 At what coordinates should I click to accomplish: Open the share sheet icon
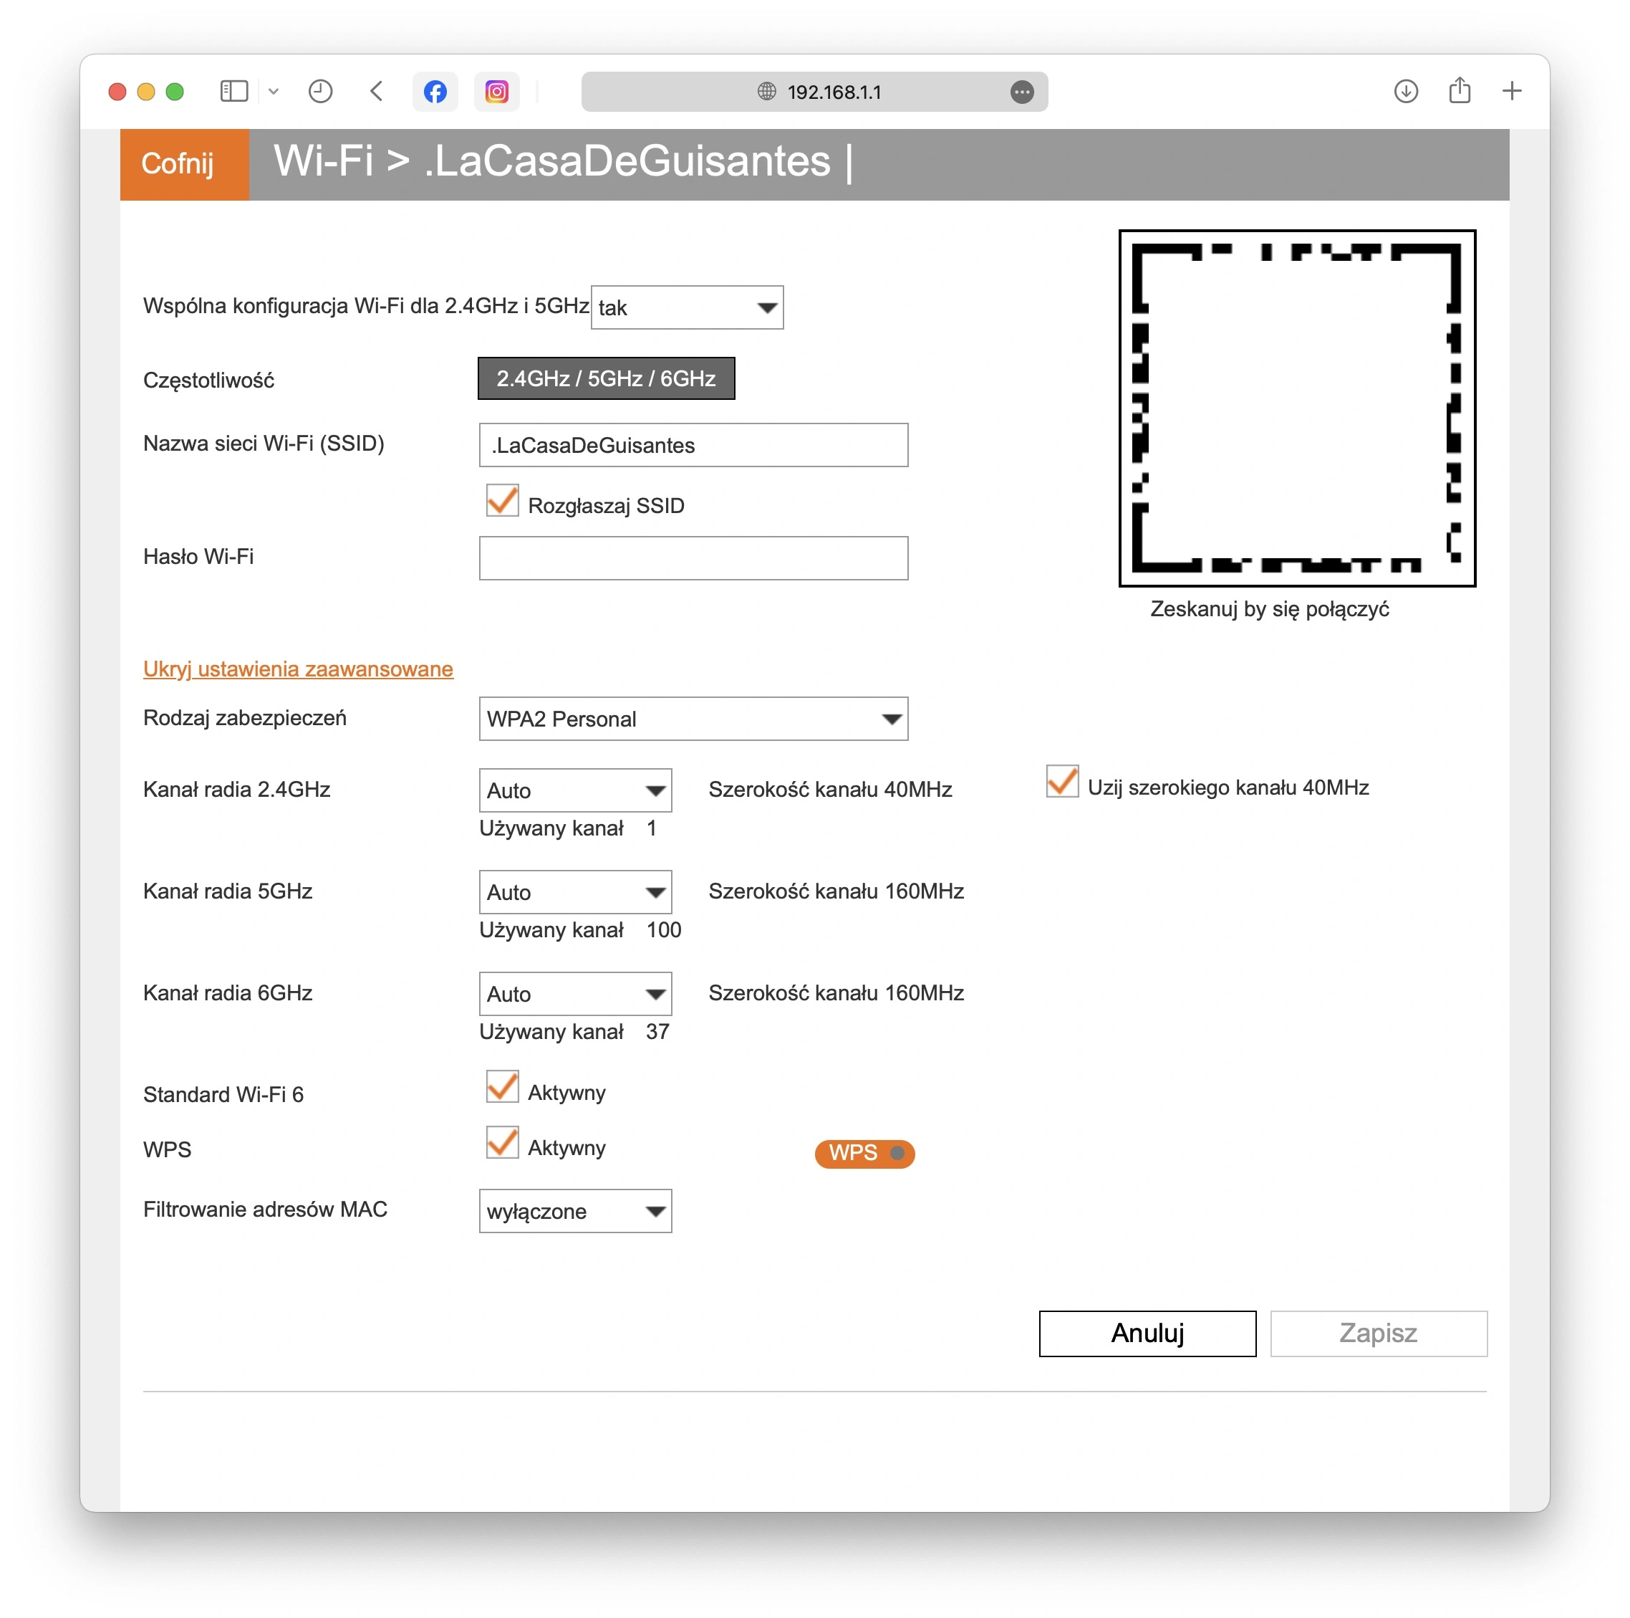[1460, 90]
